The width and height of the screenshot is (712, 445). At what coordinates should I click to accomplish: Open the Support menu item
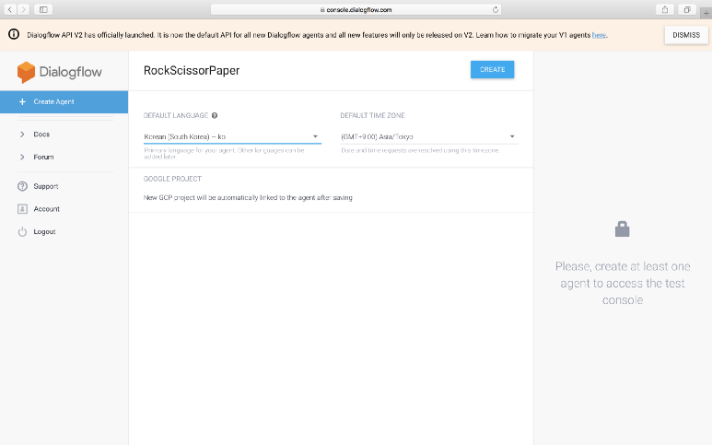[46, 186]
